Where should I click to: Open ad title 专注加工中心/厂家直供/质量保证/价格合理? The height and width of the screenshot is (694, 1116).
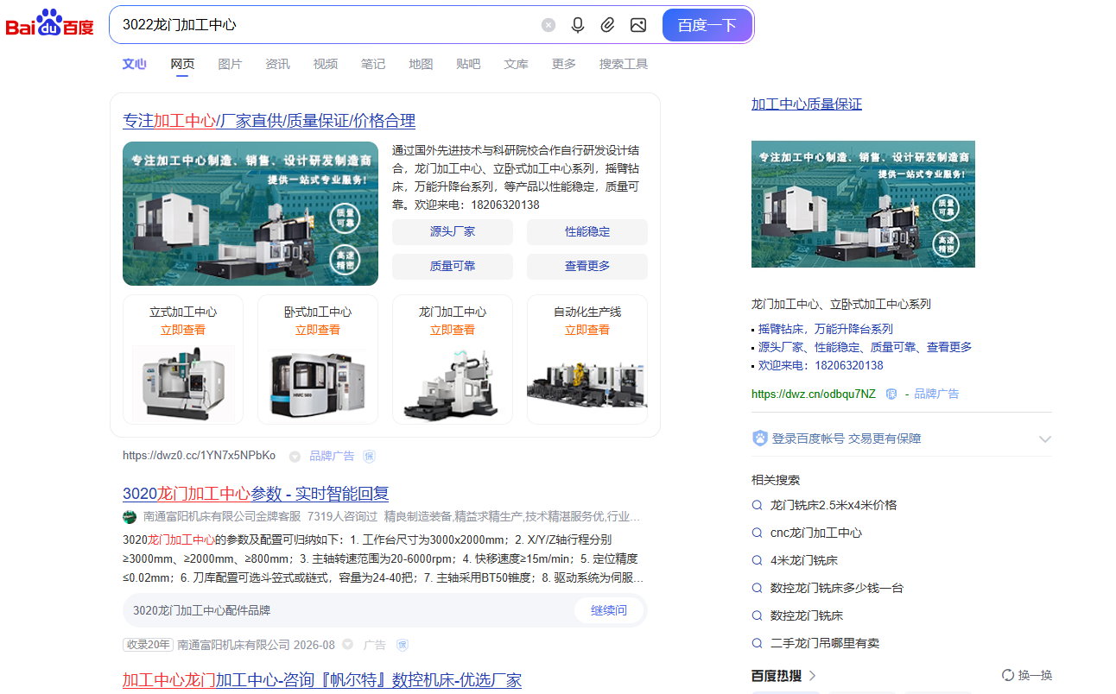(269, 121)
